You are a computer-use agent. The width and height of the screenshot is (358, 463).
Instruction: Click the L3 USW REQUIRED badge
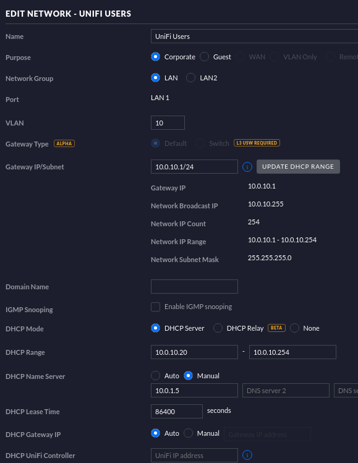click(x=257, y=143)
